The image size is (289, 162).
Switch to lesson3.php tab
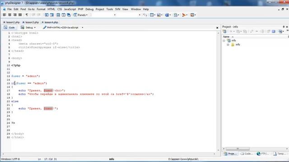pos(32,22)
